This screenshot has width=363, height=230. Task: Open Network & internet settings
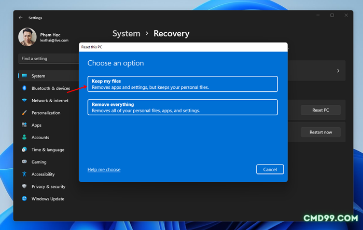click(x=49, y=100)
